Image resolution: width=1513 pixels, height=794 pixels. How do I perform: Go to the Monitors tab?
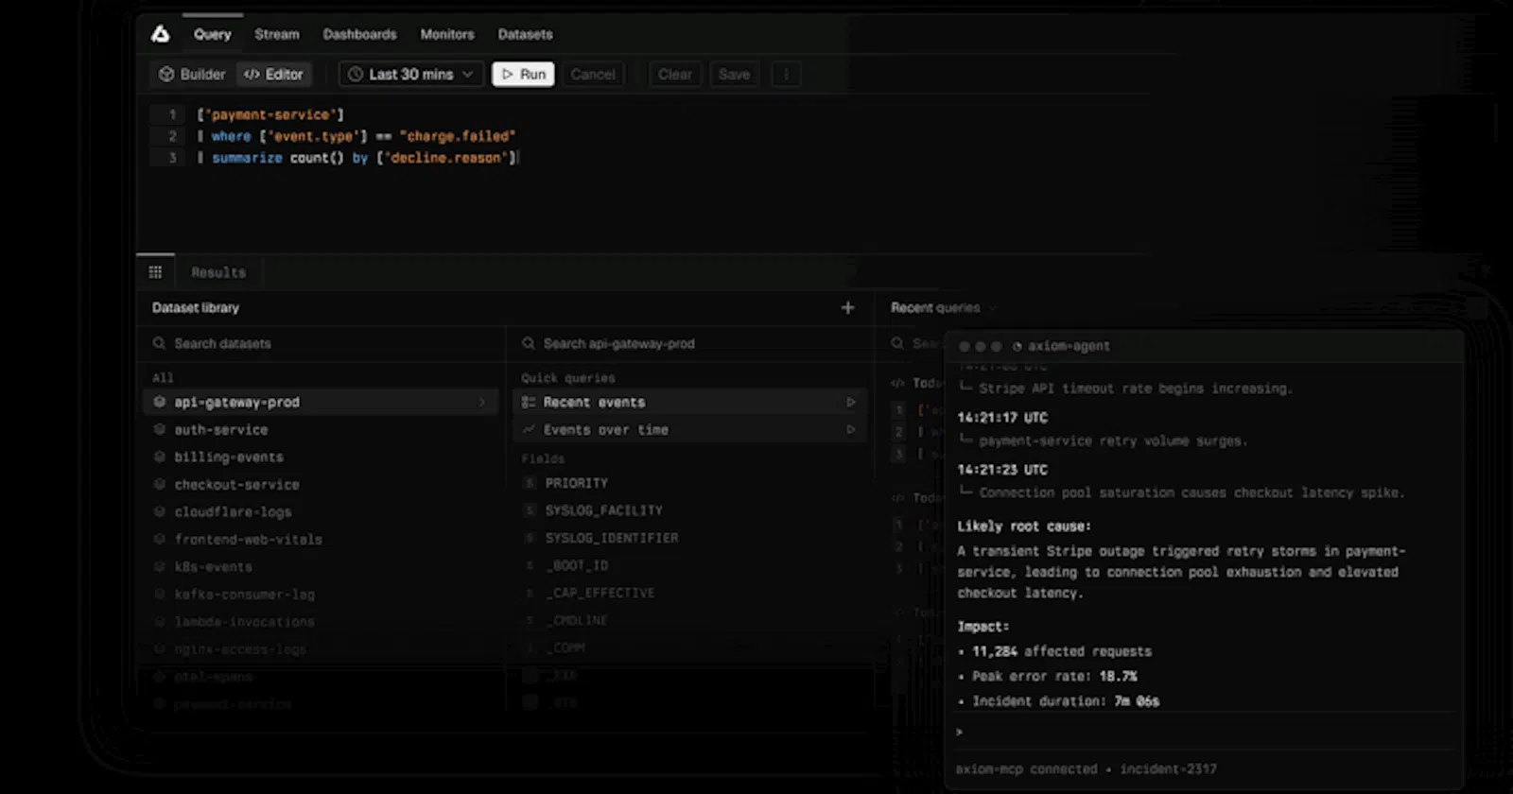coord(447,34)
